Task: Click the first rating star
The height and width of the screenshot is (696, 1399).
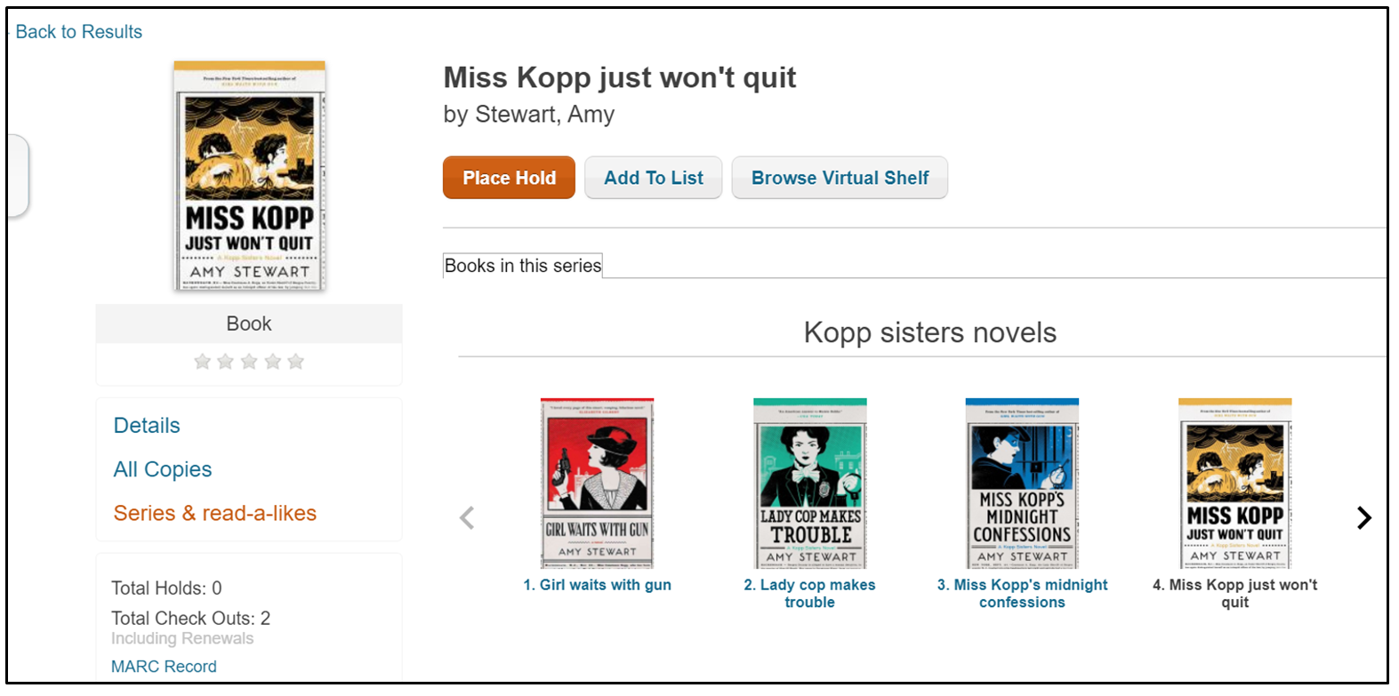Action: pyautogui.click(x=202, y=361)
